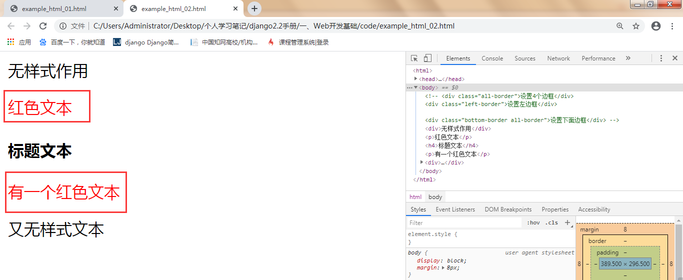
Task: Select the body breadcrumb
Action: (x=435, y=197)
